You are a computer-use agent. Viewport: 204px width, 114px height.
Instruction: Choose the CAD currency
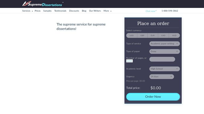[x=163, y=35]
